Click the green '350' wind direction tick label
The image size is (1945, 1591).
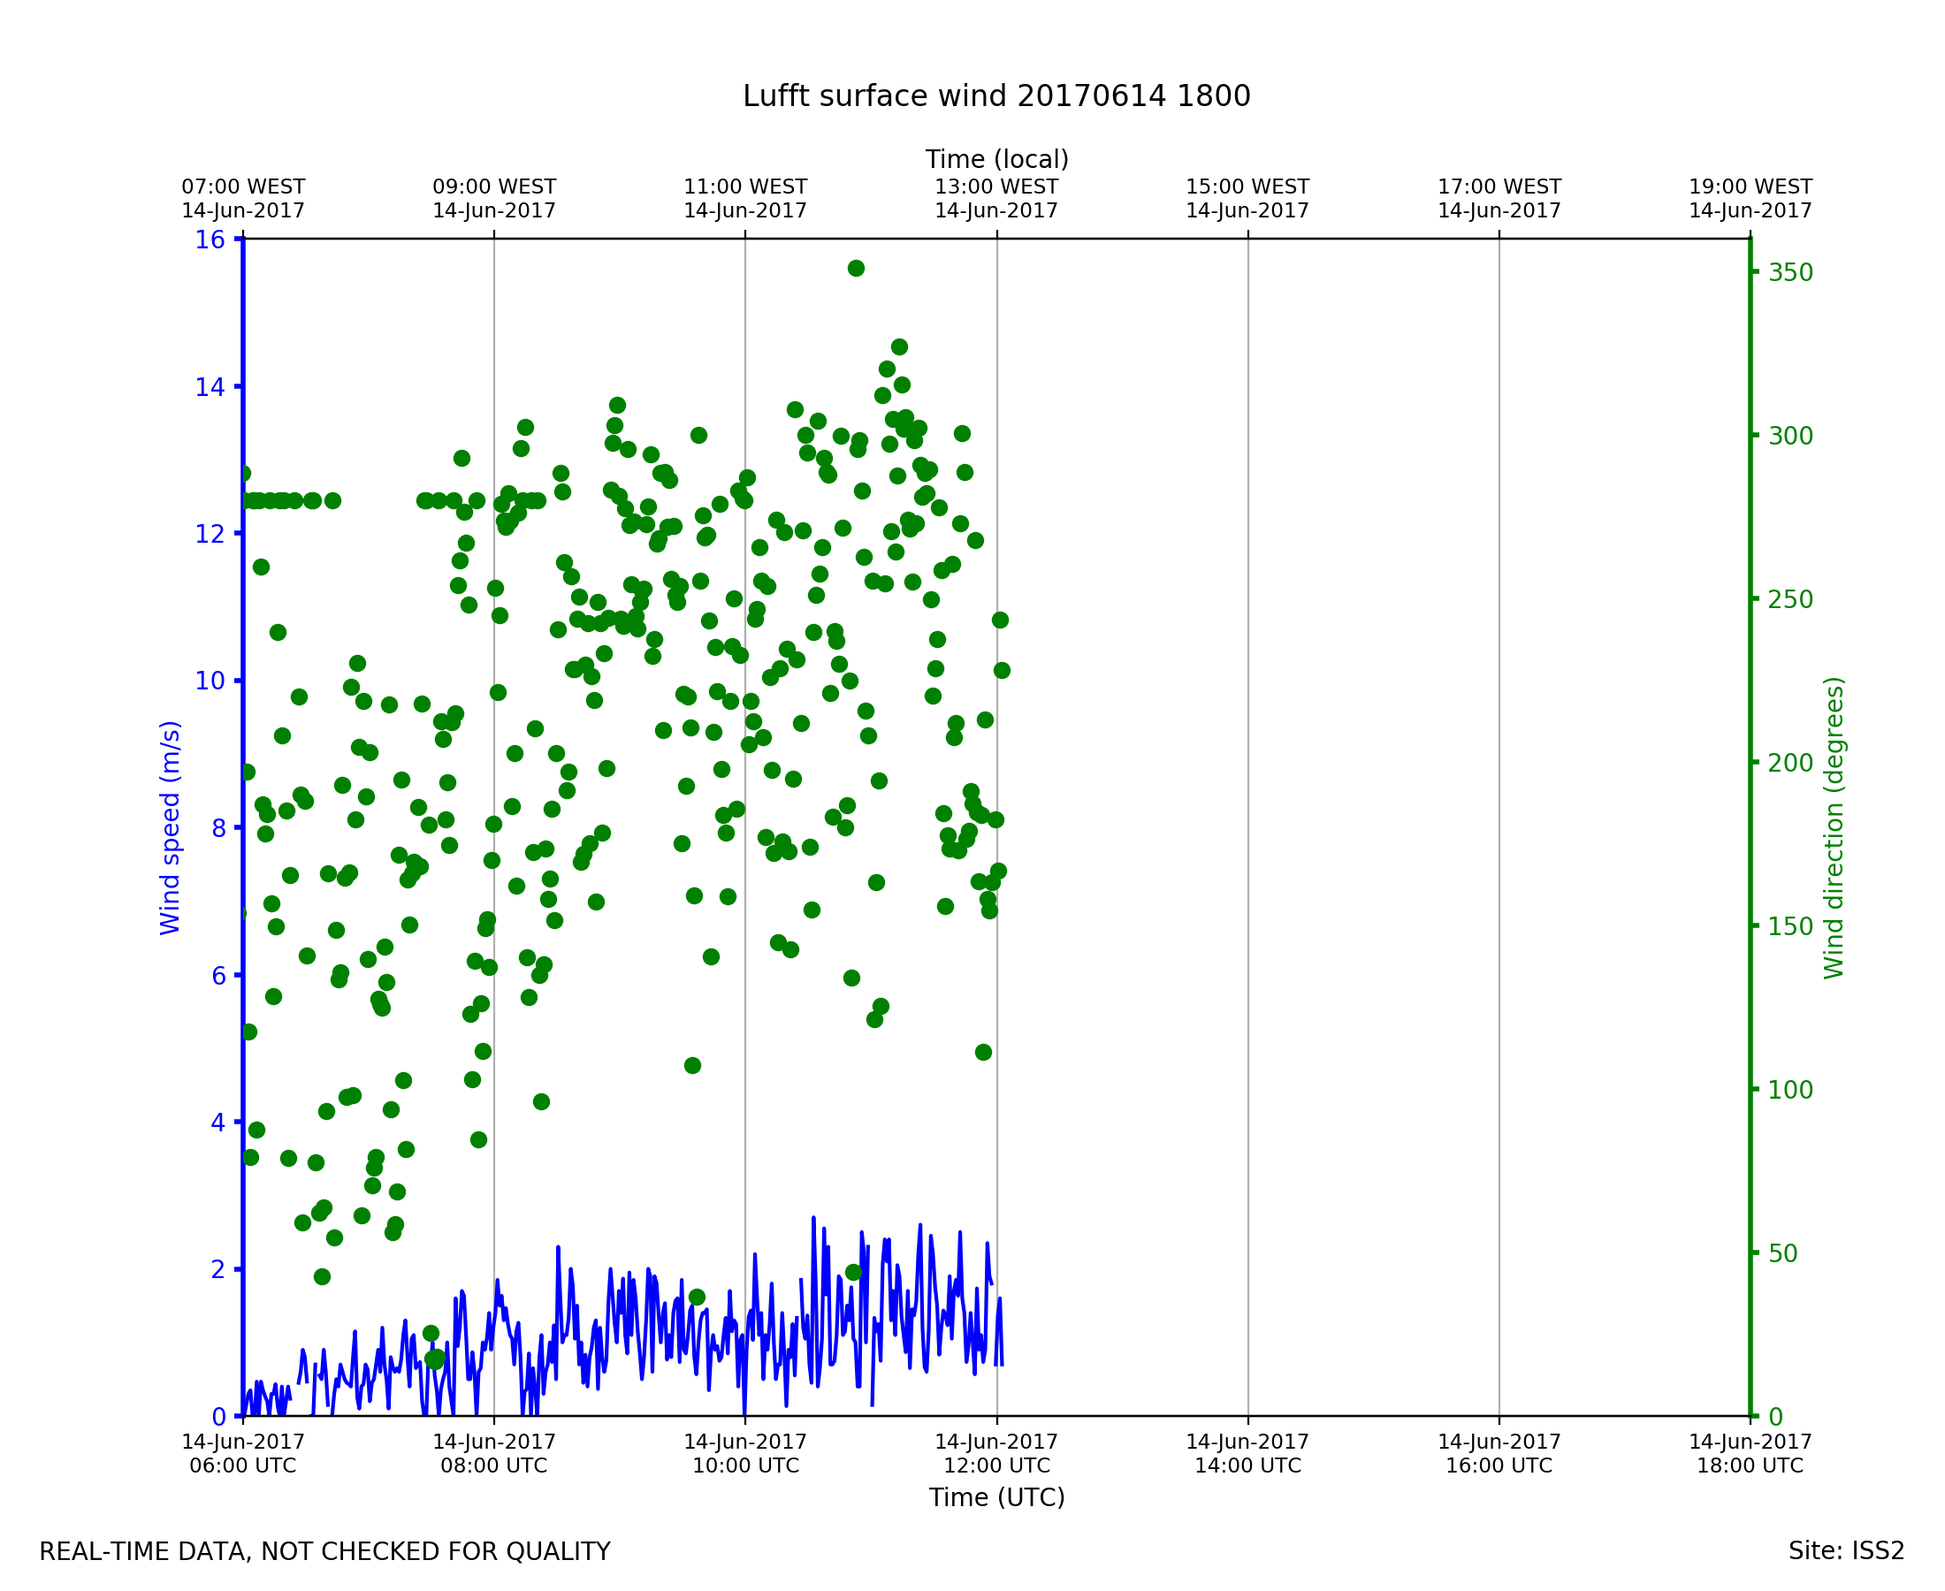[x=1790, y=273]
